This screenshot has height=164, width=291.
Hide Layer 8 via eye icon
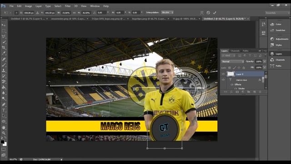(x=223, y=74)
